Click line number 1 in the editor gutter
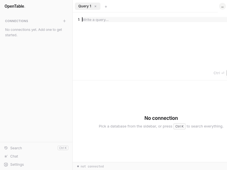 79,19
